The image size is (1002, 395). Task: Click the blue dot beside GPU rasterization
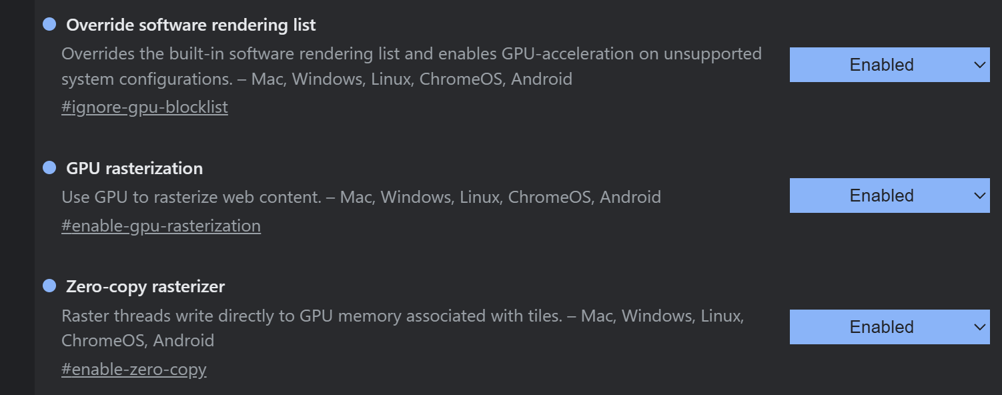pyautogui.click(x=49, y=167)
